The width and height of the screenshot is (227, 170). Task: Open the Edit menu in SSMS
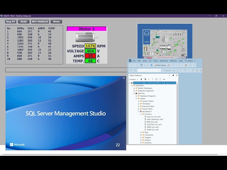[139, 61]
